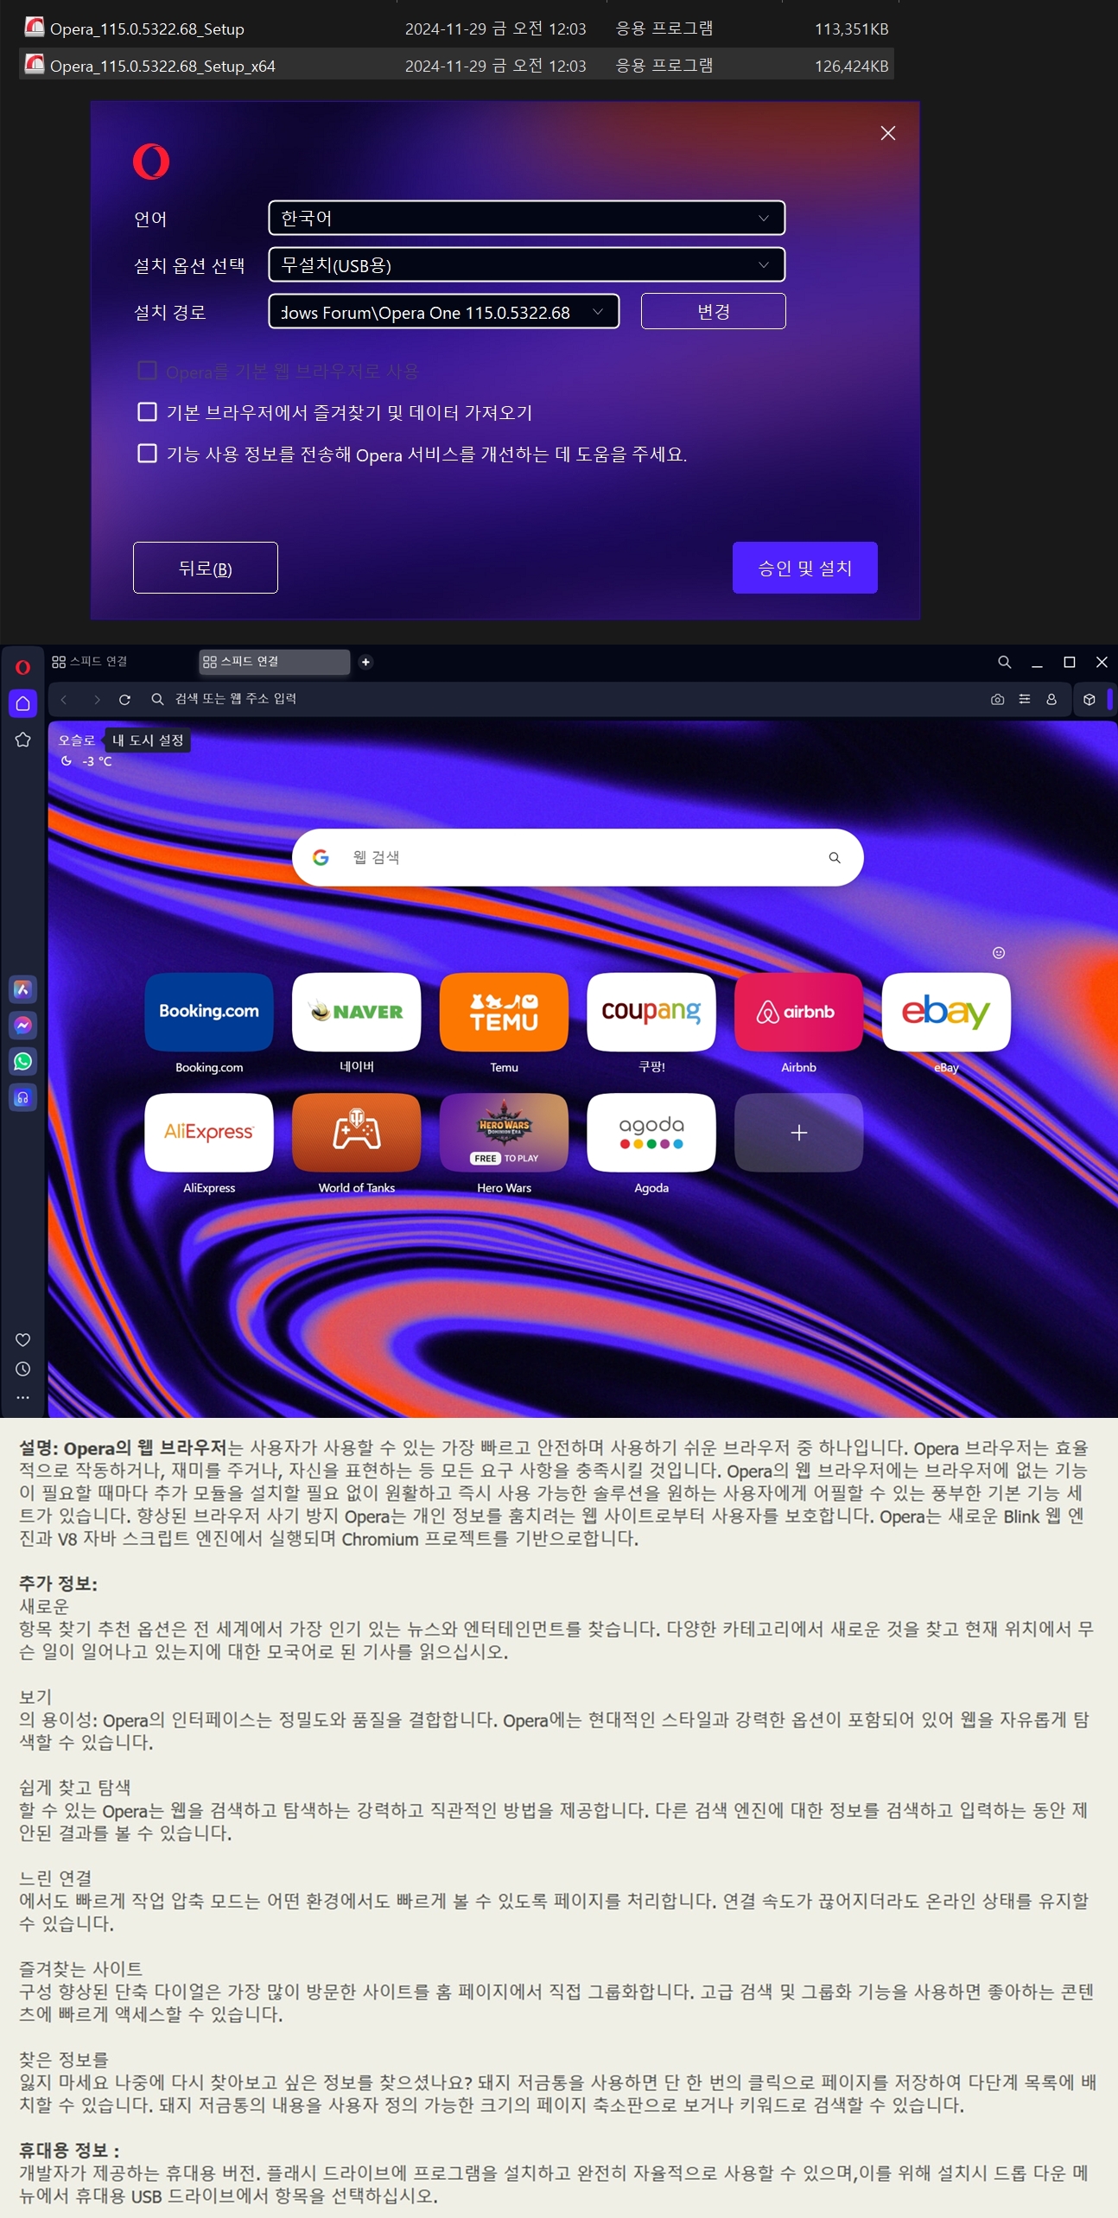Click the Opera logo in installer dialog
1118x2218 pixels.
coord(151,162)
